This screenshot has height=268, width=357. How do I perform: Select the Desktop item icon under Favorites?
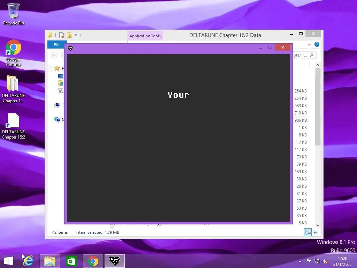tap(61, 76)
